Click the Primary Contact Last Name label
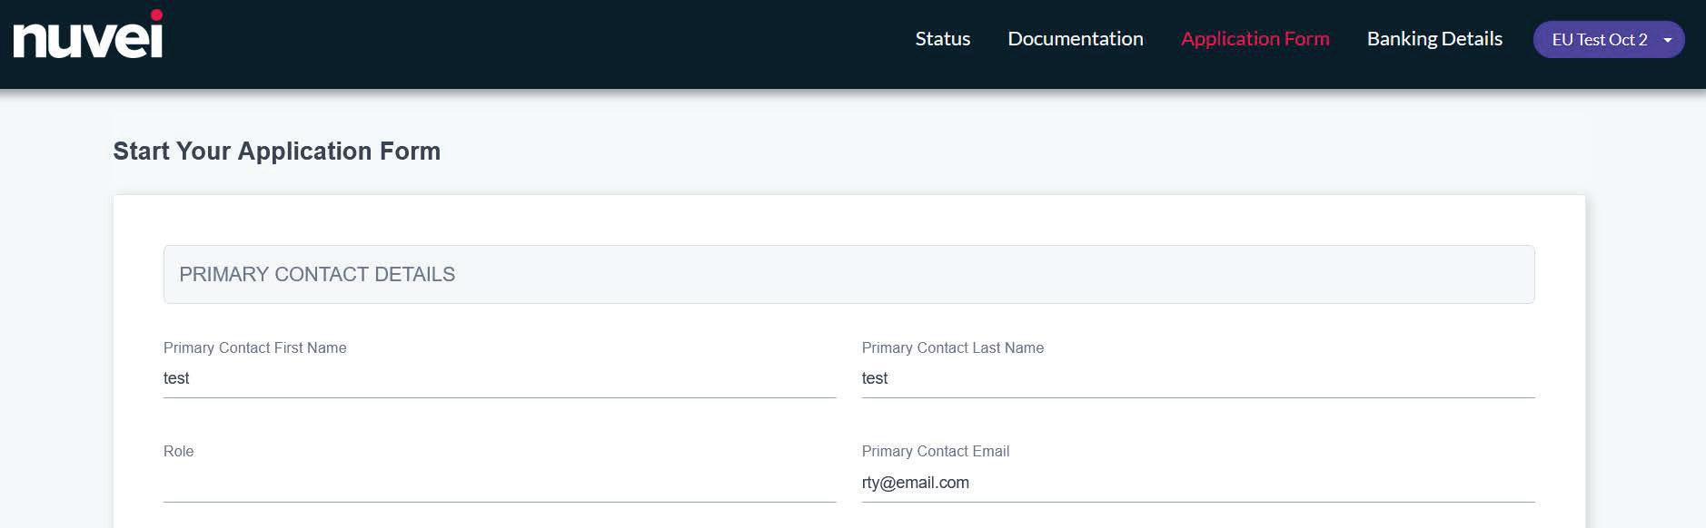This screenshot has width=1706, height=528. (x=953, y=347)
